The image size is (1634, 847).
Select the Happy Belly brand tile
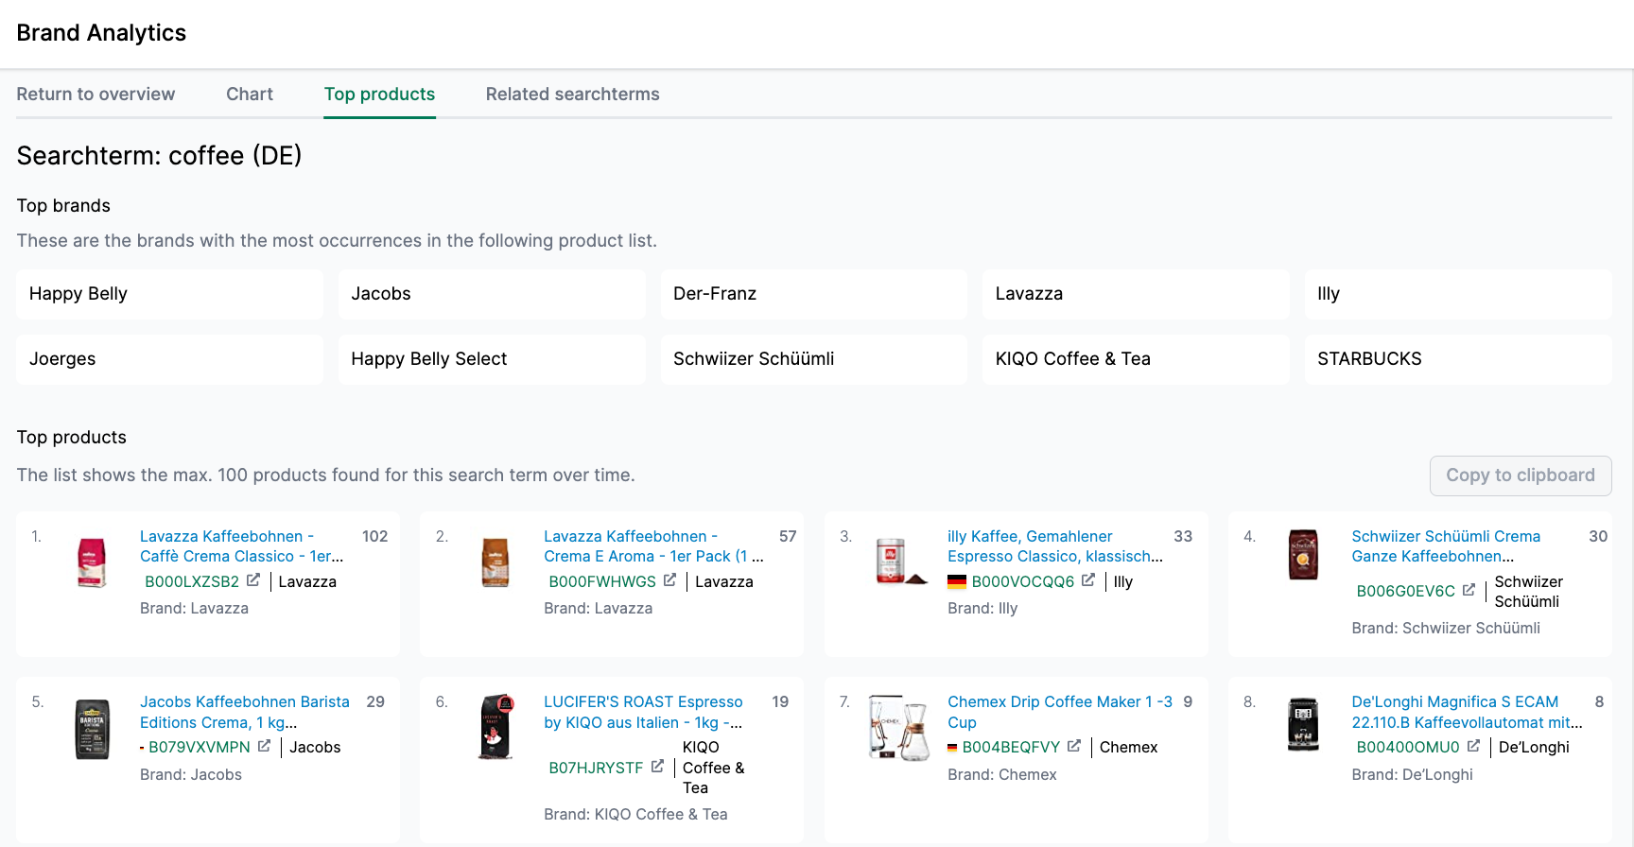[x=170, y=294]
